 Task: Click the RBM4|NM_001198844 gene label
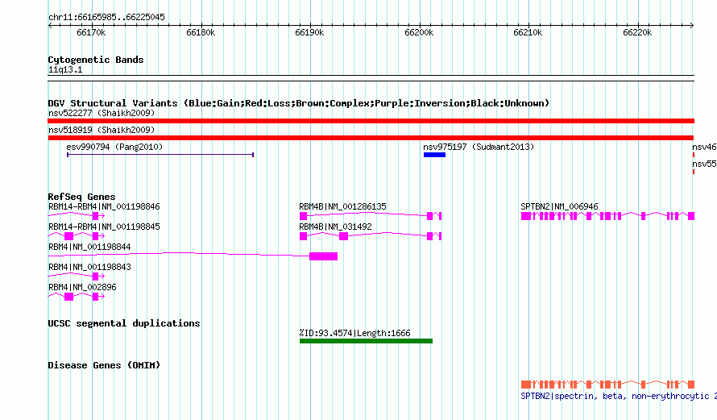point(89,247)
